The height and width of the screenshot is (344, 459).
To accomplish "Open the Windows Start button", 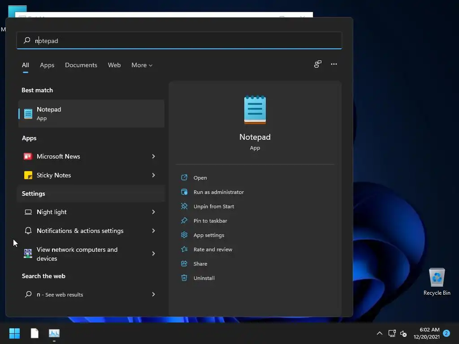I will click(x=14, y=333).
